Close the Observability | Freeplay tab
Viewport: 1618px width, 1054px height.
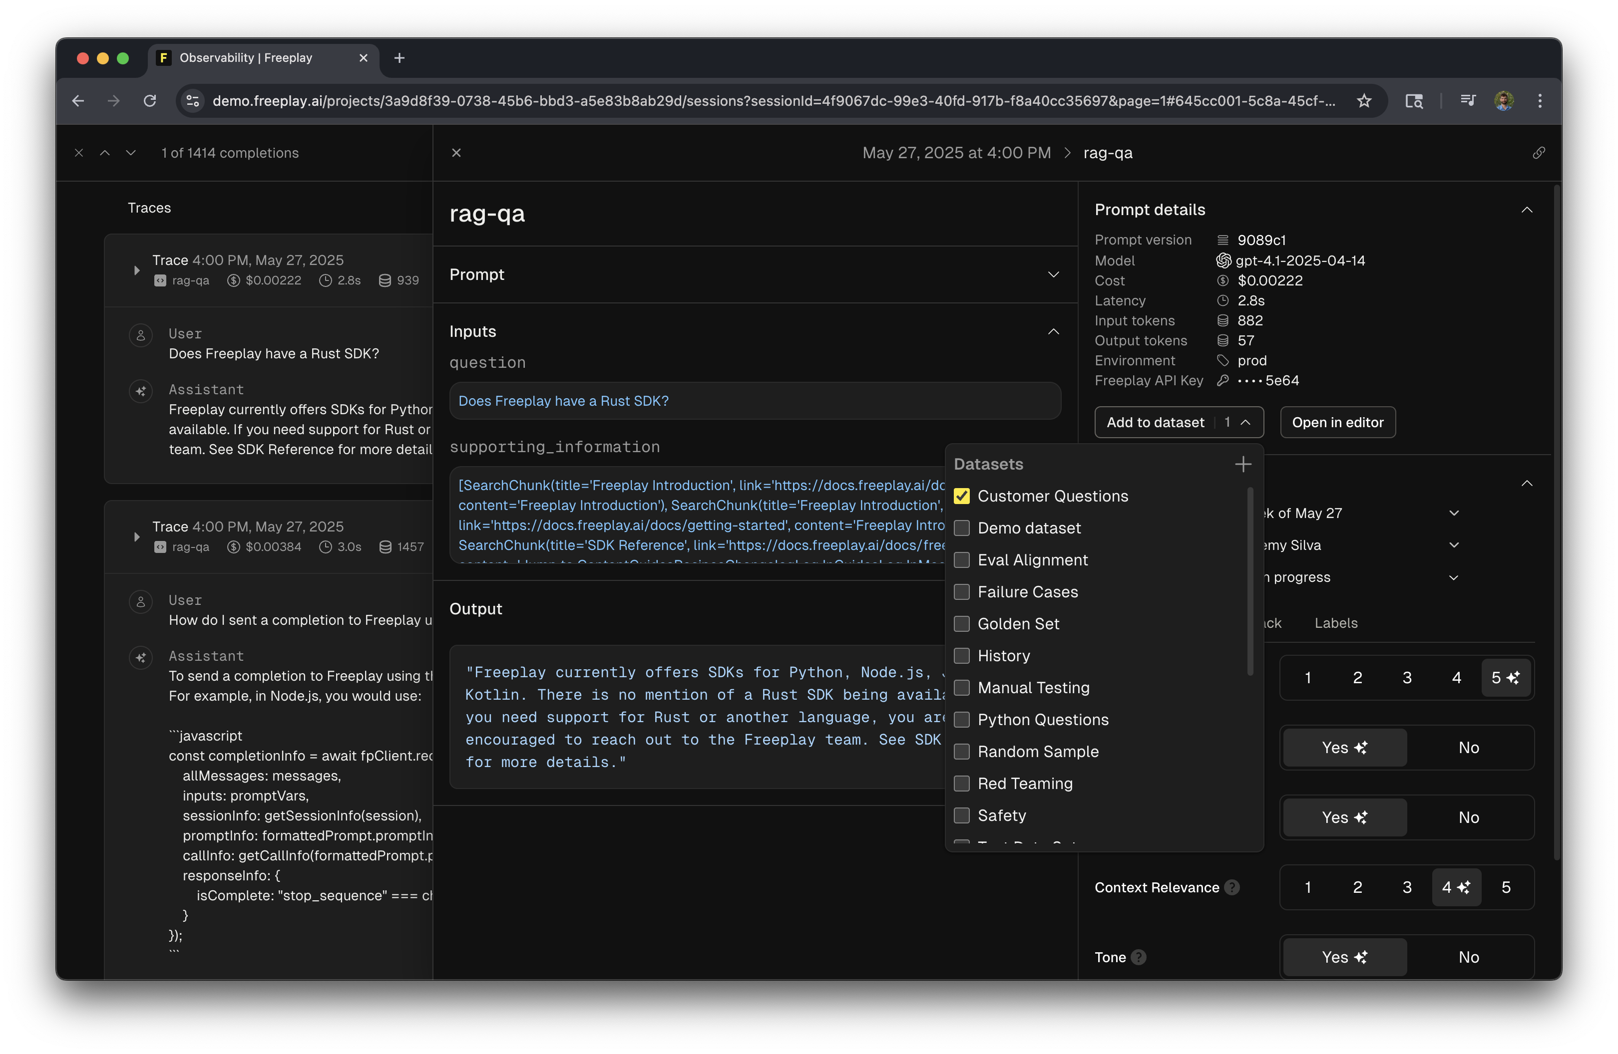click(x=363, y=58)
